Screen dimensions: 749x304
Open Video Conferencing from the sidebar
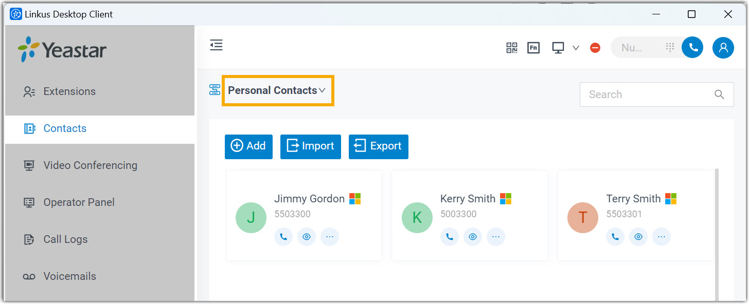(90, 165)
